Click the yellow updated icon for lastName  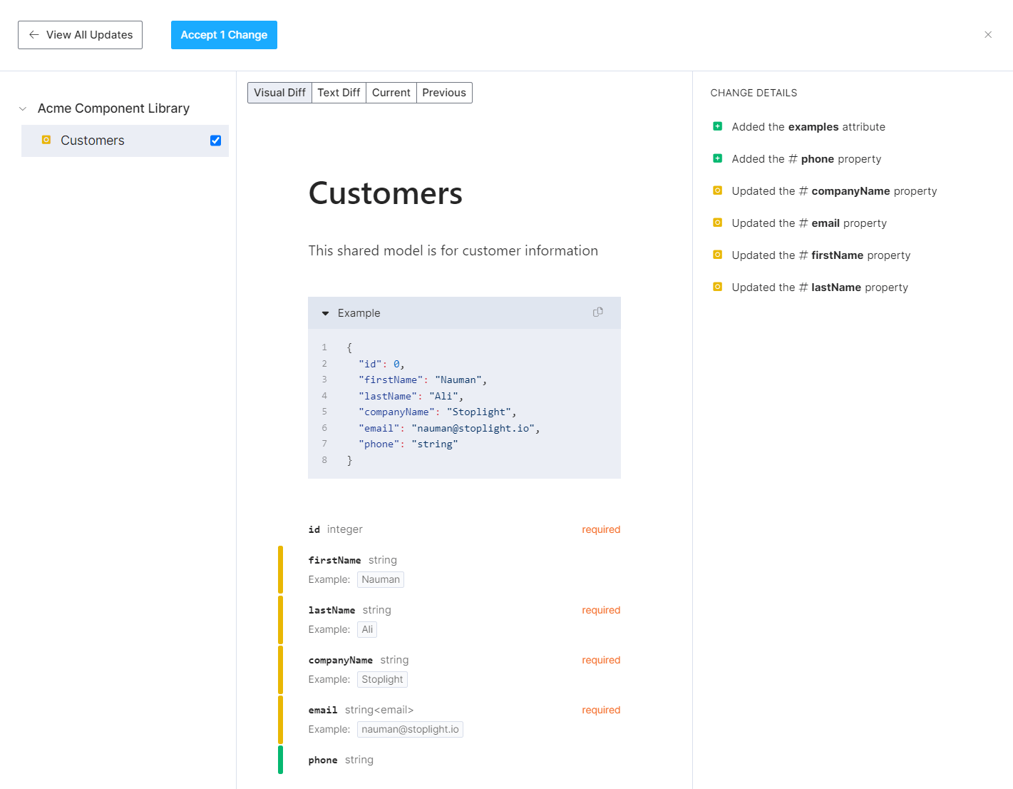coord(718,287)
